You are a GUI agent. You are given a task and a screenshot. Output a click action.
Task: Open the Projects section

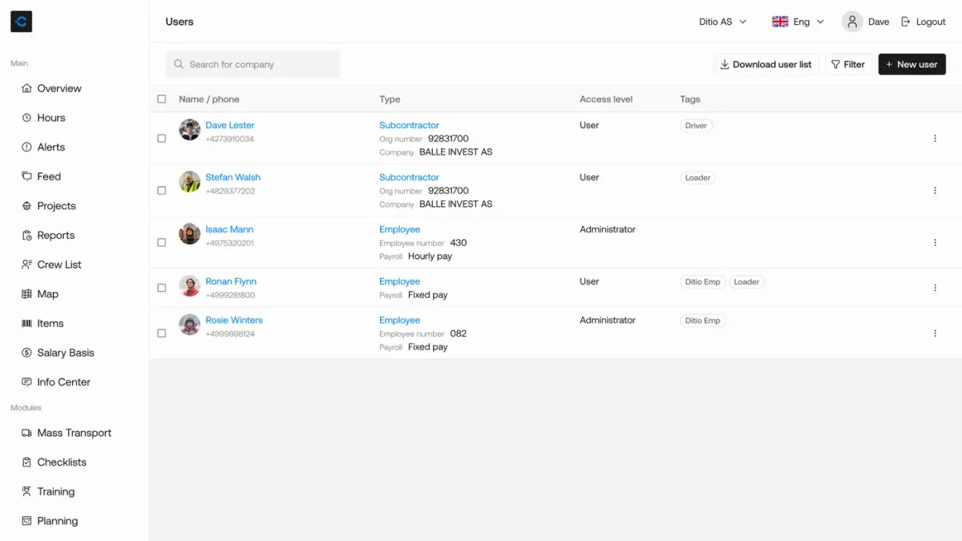point(56,206)
